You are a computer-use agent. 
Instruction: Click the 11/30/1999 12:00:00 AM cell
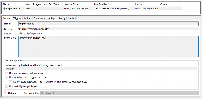76,9
